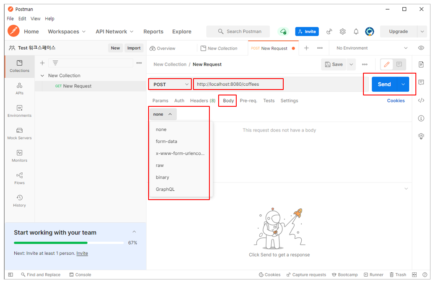The height and width of the screenshot is (285, 436).
Task: Collapse the Start working with your team panel
Action: pos(134,232)
